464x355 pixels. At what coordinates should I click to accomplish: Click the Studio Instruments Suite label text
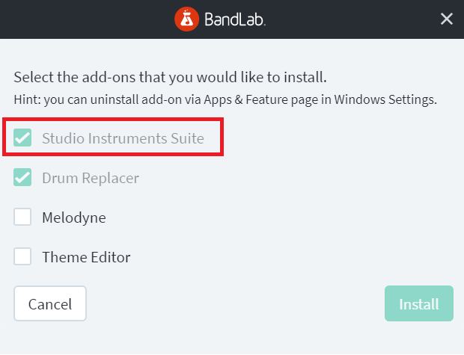pos(123,138)
